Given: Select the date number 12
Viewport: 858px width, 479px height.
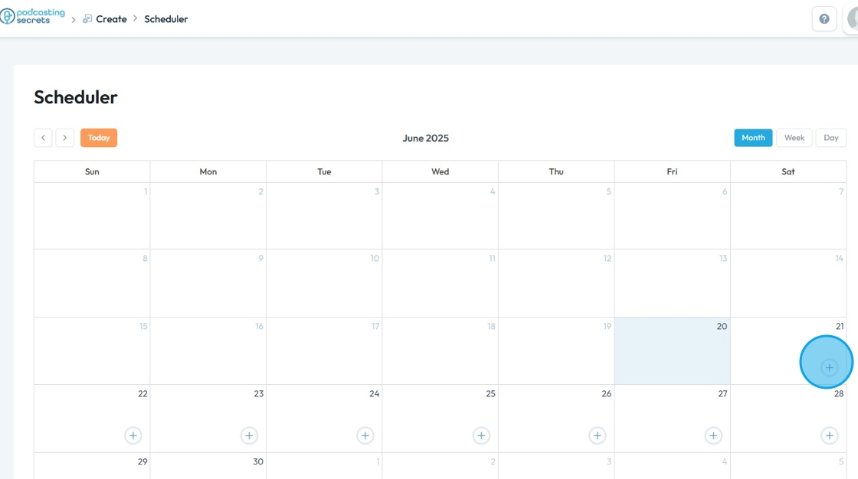Looking at the screenshot, I should pyautogui.click(x=607, y=258).
